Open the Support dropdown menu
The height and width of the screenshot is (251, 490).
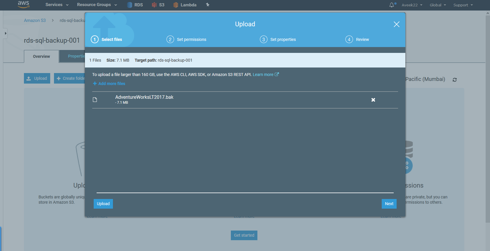(463, 5)
